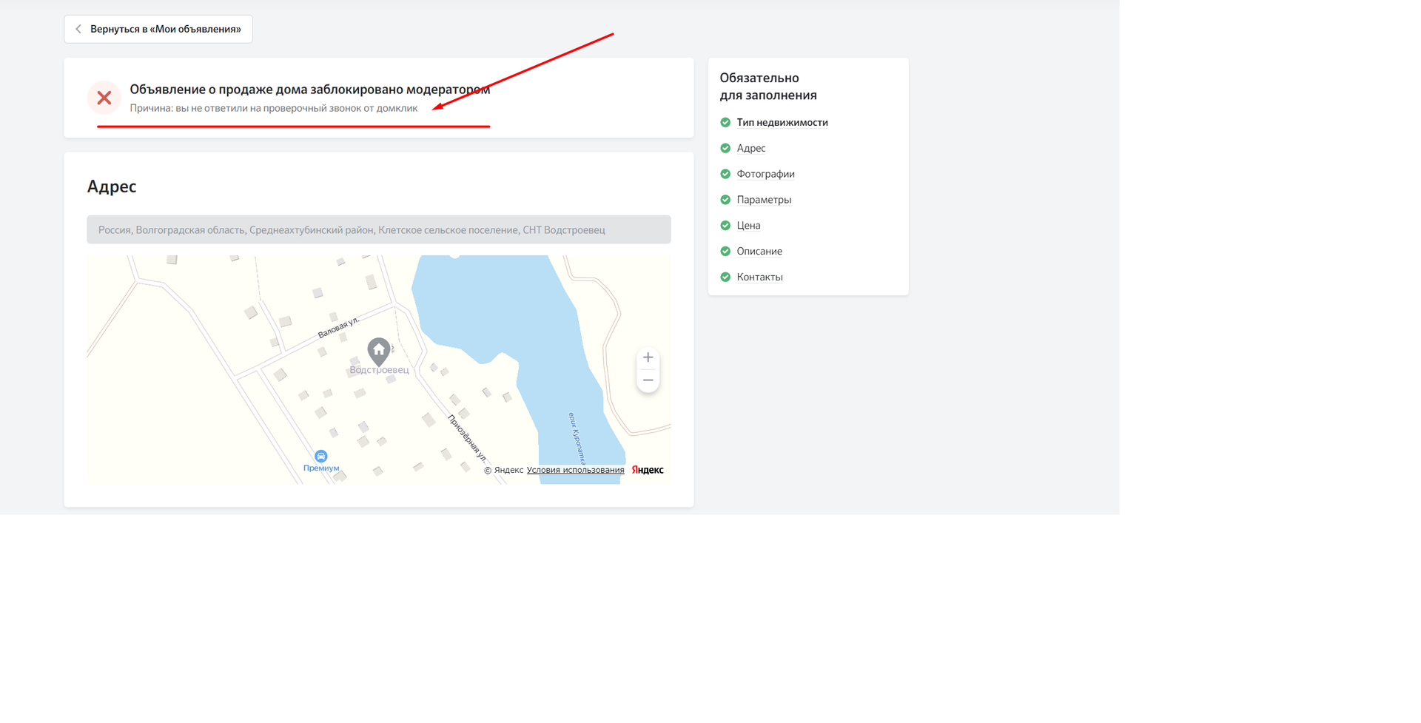Click the Приозёрная ул. street label

[467, 438]
